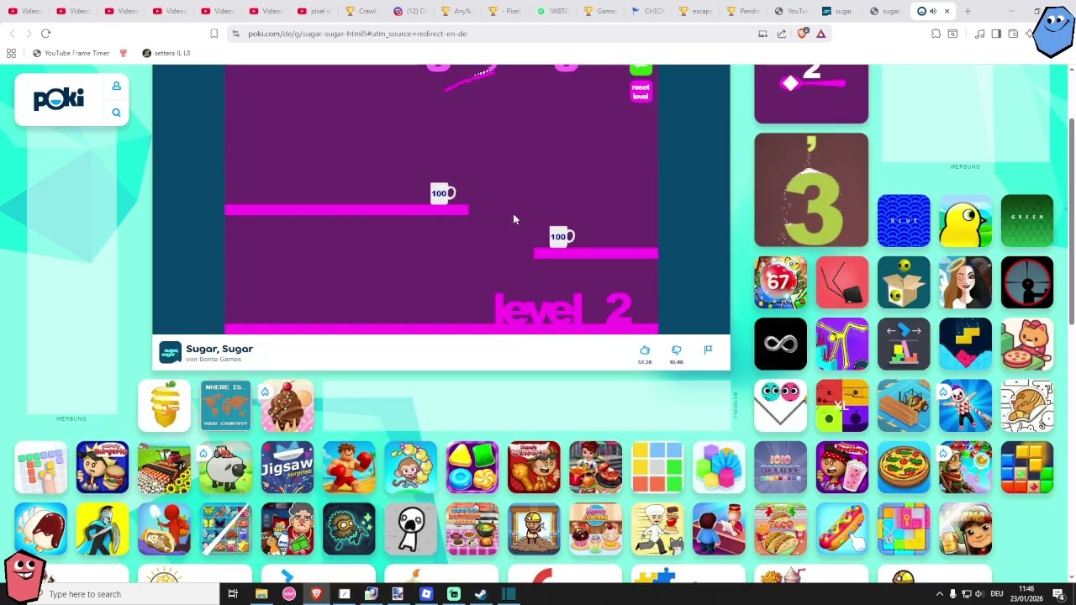Mute the active tab speaker icon
Image resolution: width=1076 pixels, height=605 pixels.
click(x=933, y=11)
